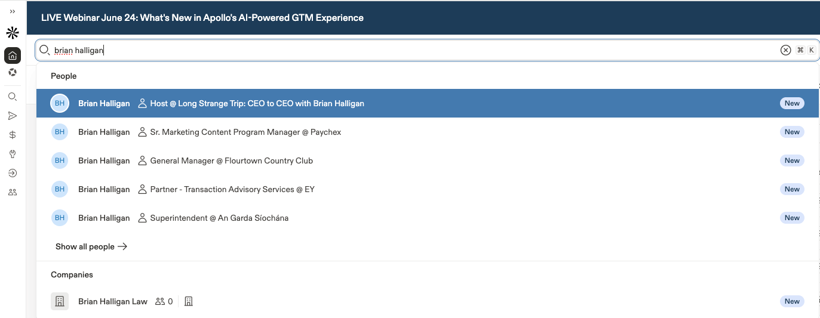The width and height of the screenshot is (820, 318).
Task: Choose Brian Halligan at Flourtown Country Club
Action: [427, 160]
